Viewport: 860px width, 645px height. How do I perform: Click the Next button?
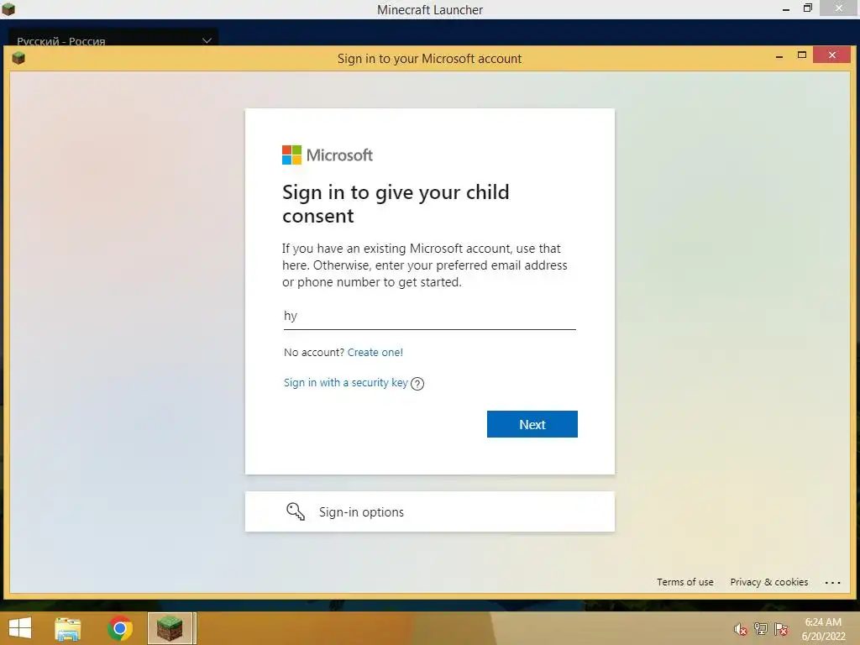[532, 424]
